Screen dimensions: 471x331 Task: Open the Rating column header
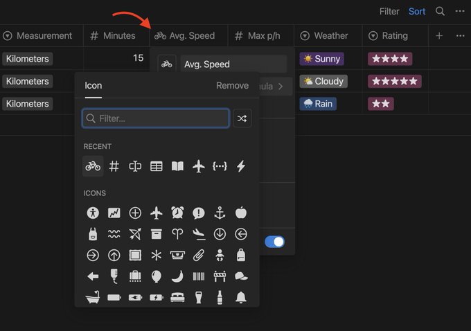[395, 36]
